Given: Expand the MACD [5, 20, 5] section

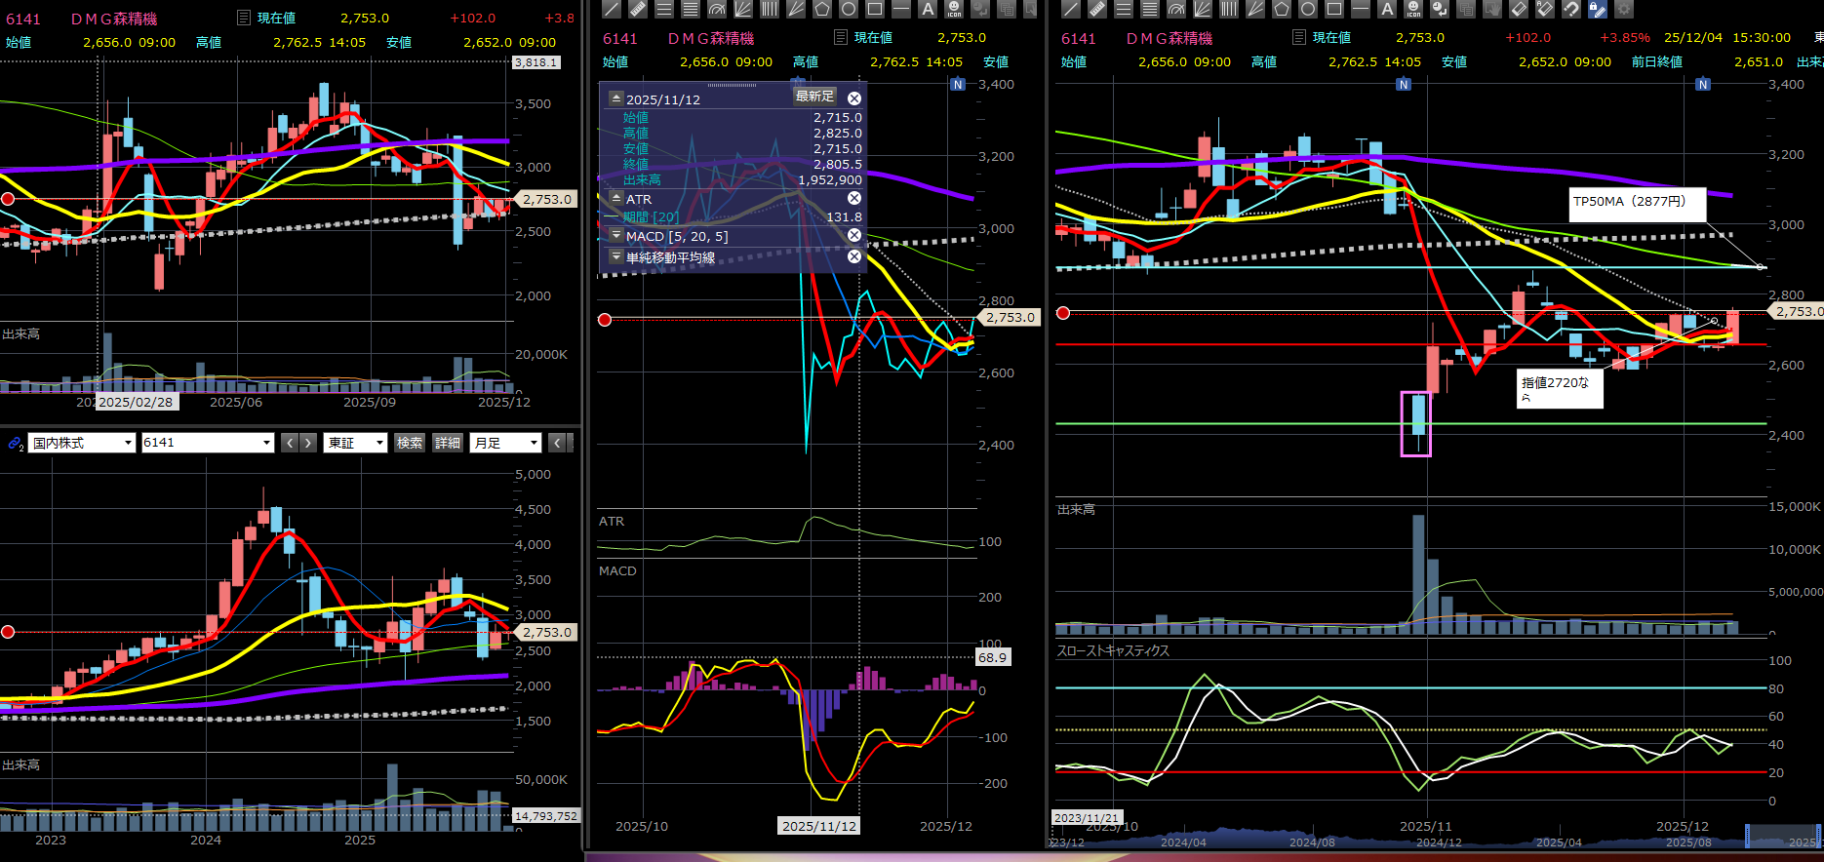Looking at the screenshot, I should click(x=616, y=236).
